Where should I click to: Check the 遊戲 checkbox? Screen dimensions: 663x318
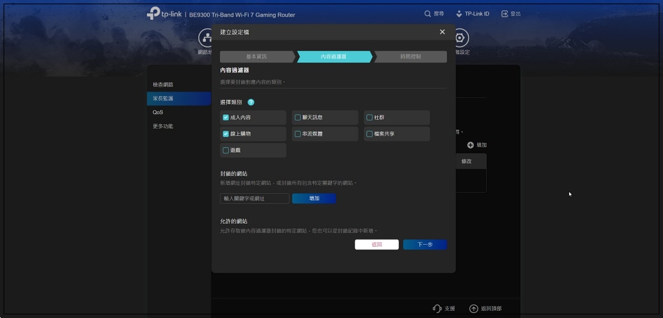click(x=226, y=150)
